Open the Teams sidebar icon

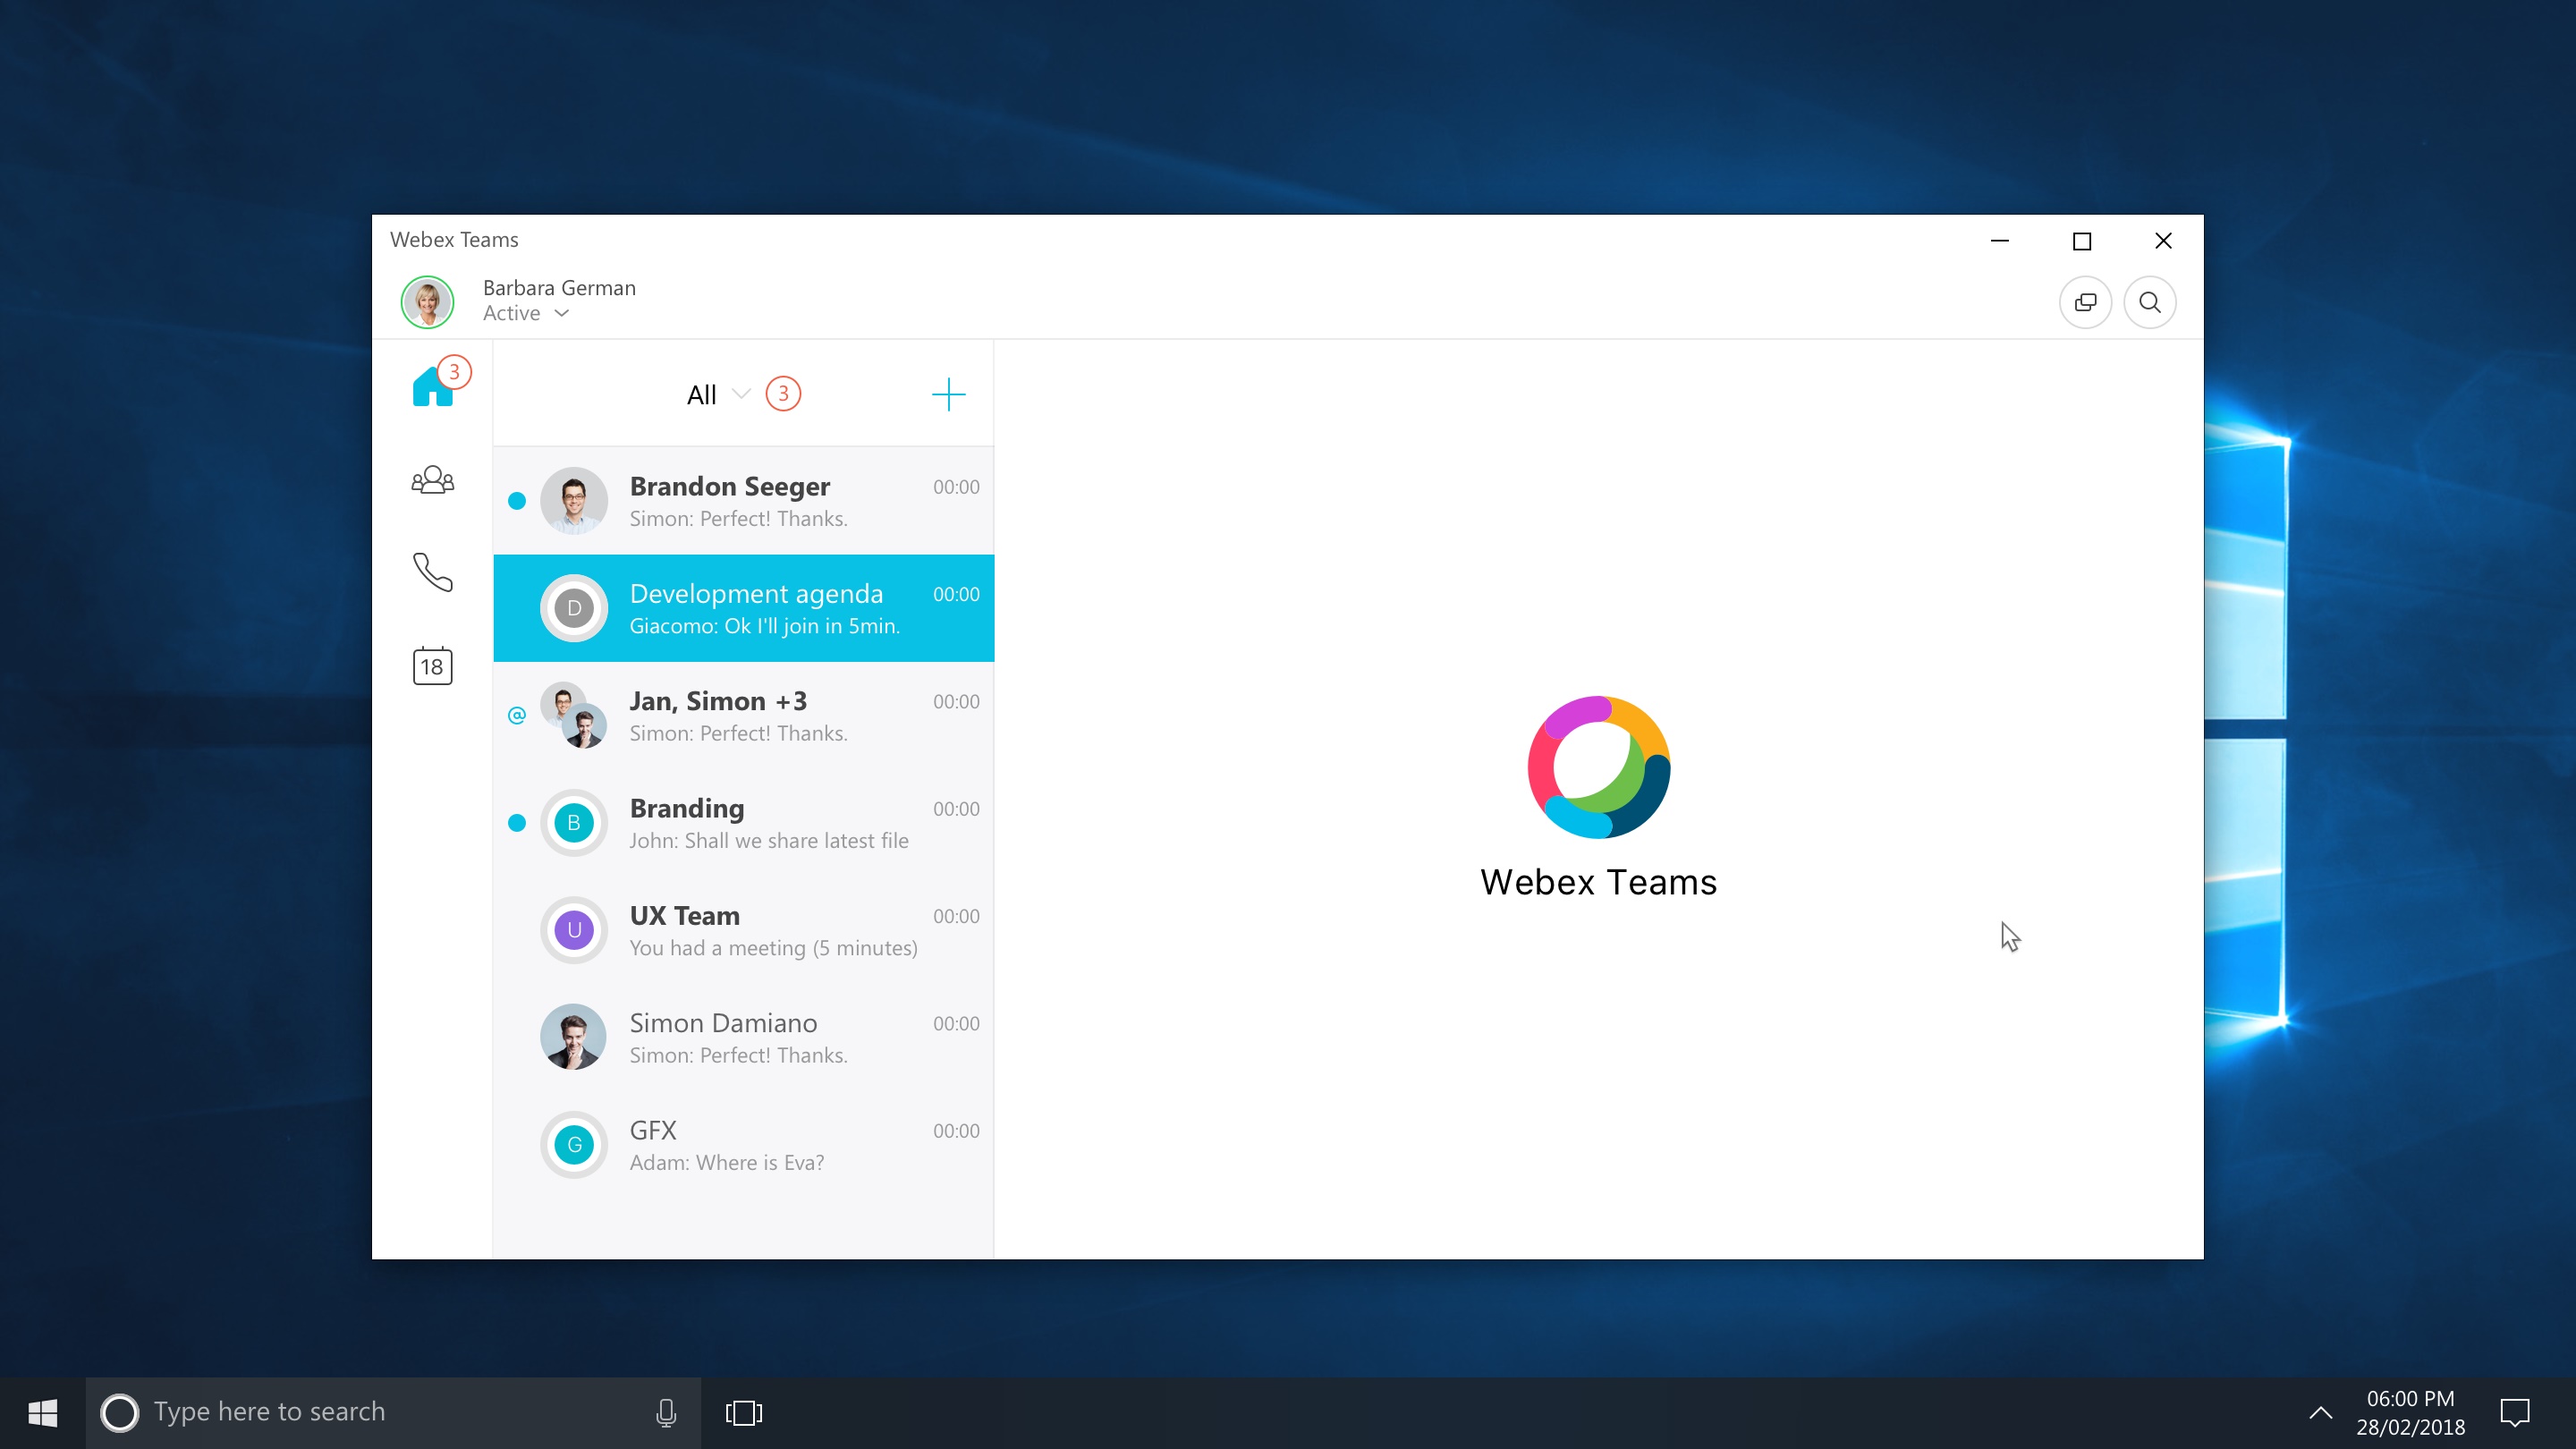(432, 481)
